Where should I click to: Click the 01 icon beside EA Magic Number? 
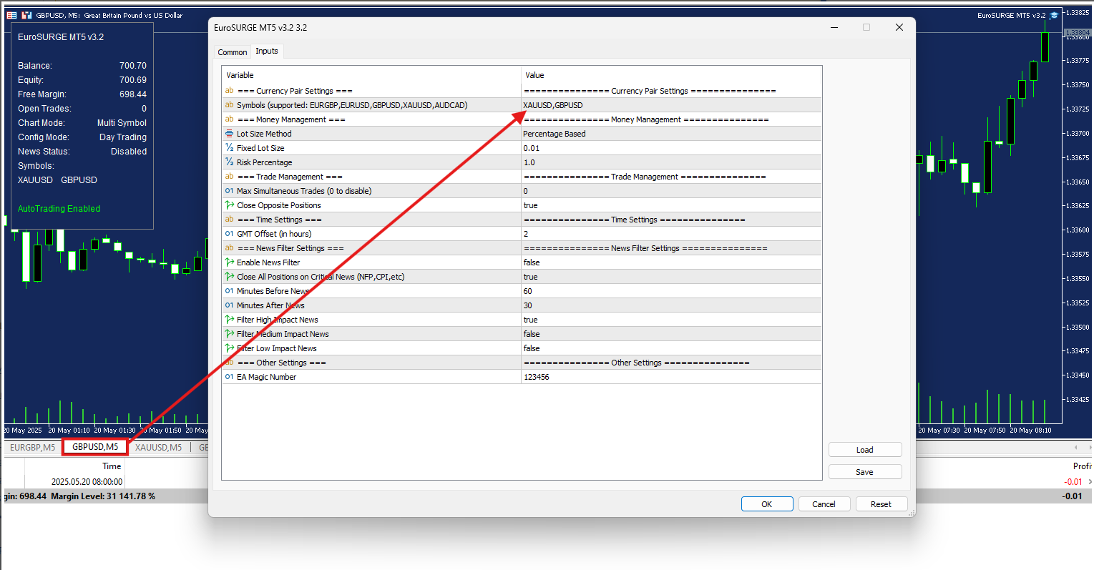pyautogui.click(x=229, y=377)
